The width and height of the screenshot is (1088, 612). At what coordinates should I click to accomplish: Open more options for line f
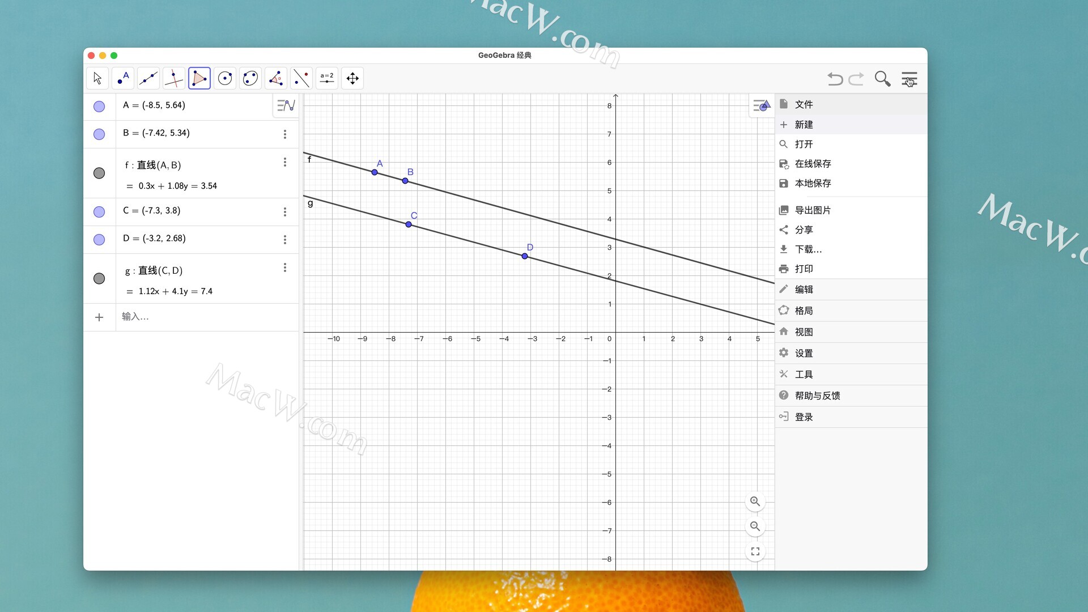click(x=285, y=162)
